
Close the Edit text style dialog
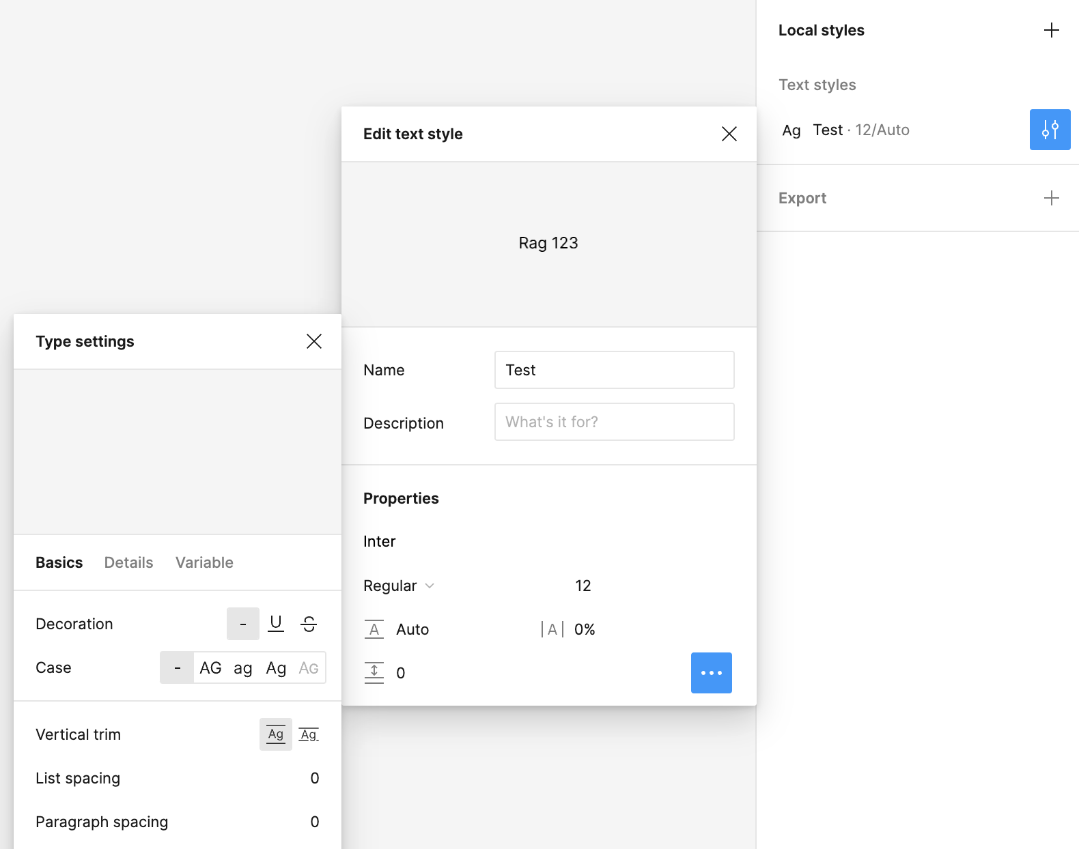729,134
